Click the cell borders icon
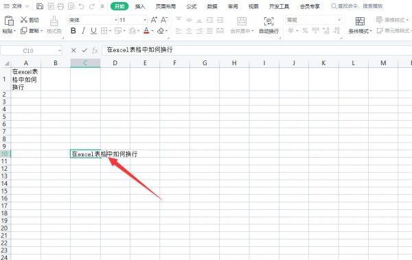 pos(104,31)
